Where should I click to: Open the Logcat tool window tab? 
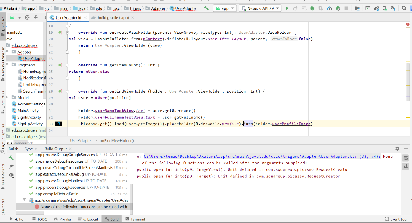click(x=88, y=219)
